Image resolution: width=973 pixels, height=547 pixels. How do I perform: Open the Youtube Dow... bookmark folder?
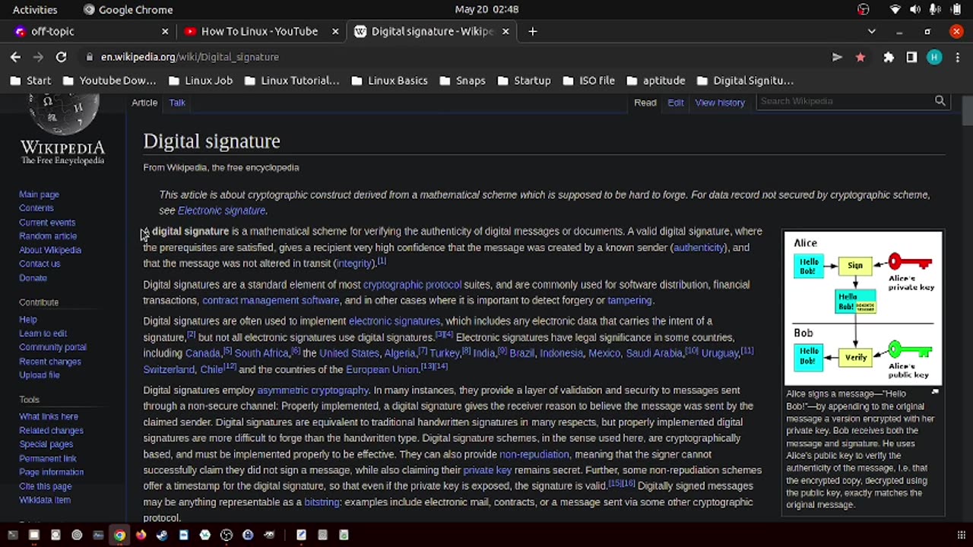click(x=109, y=81)
